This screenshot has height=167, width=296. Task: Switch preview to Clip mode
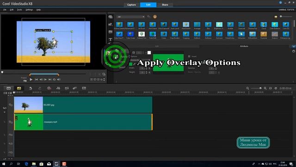coord(25,81)
